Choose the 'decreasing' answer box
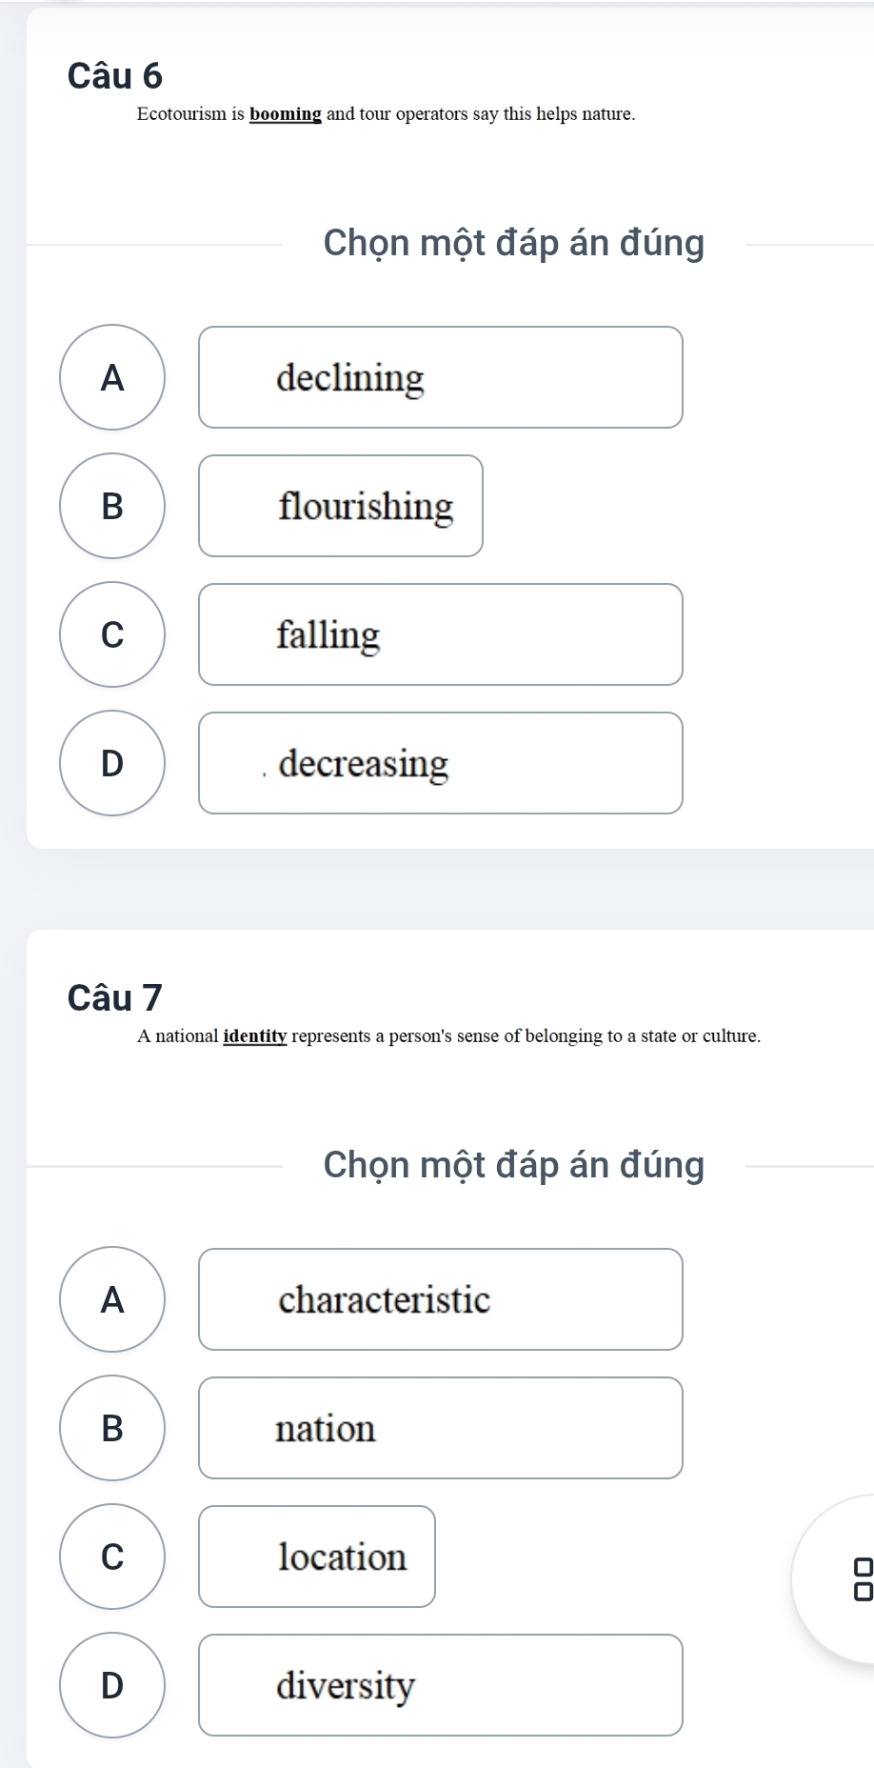This screenshot has height=1768, width=874. [441, 763]
